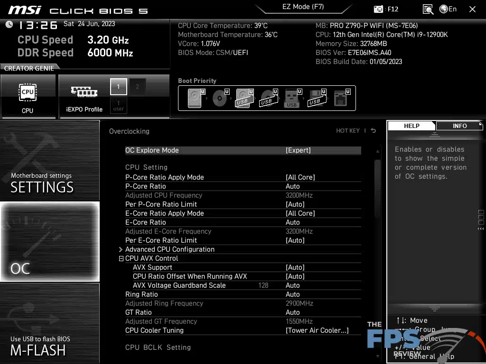Open the CREATOR GENIE tab label
This screenshot has height=364, width=486.
pos(29,68)
